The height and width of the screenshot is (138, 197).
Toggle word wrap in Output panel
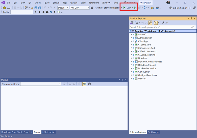click(x=84, y=84)
